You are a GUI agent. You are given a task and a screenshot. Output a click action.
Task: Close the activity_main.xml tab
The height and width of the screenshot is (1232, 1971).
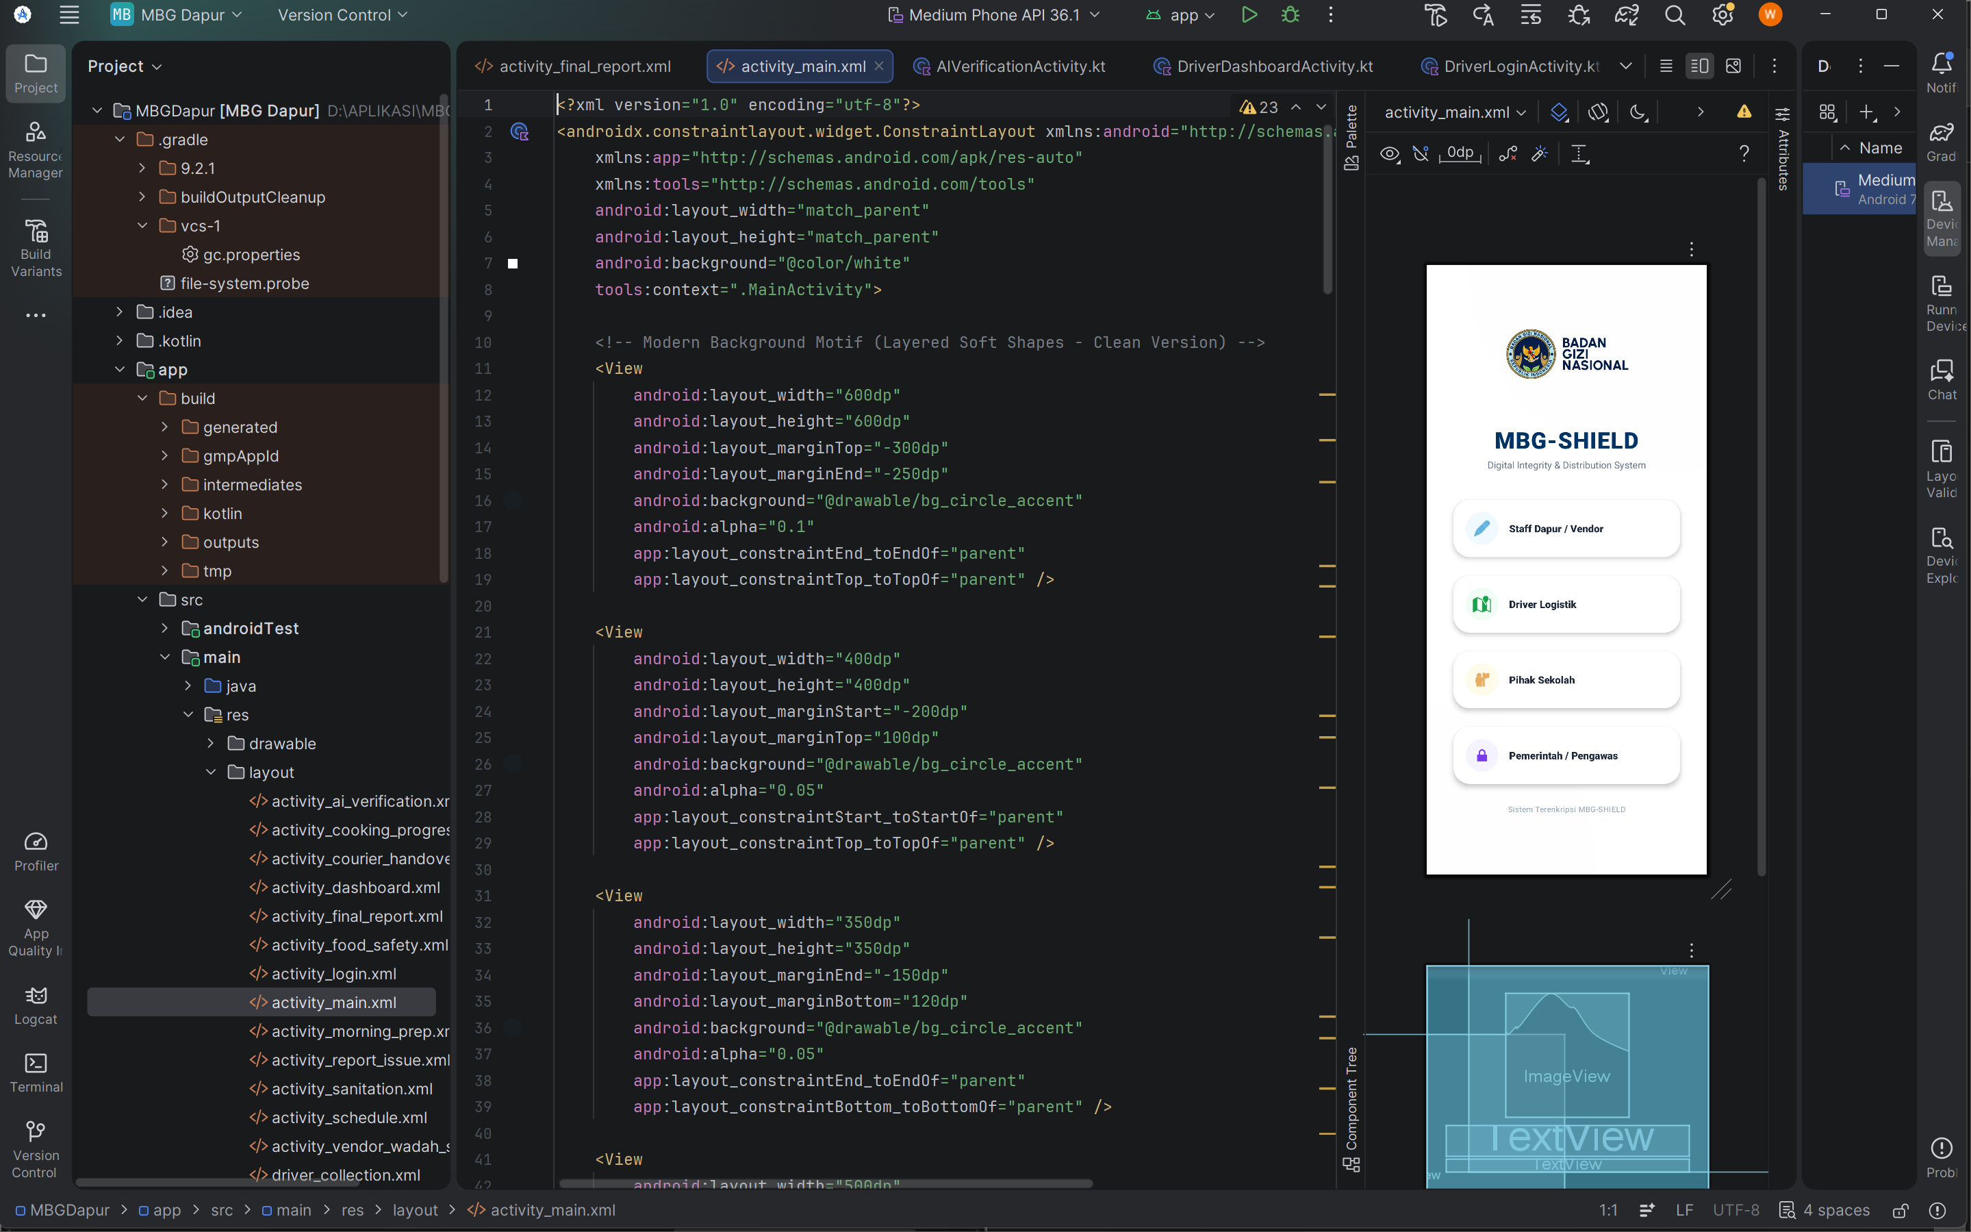879,66
